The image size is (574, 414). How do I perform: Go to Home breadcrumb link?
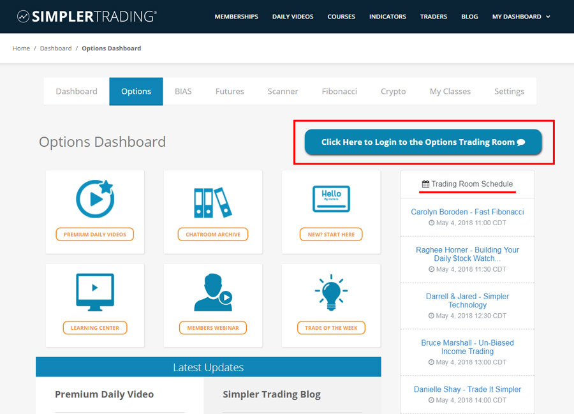(21, 48)
